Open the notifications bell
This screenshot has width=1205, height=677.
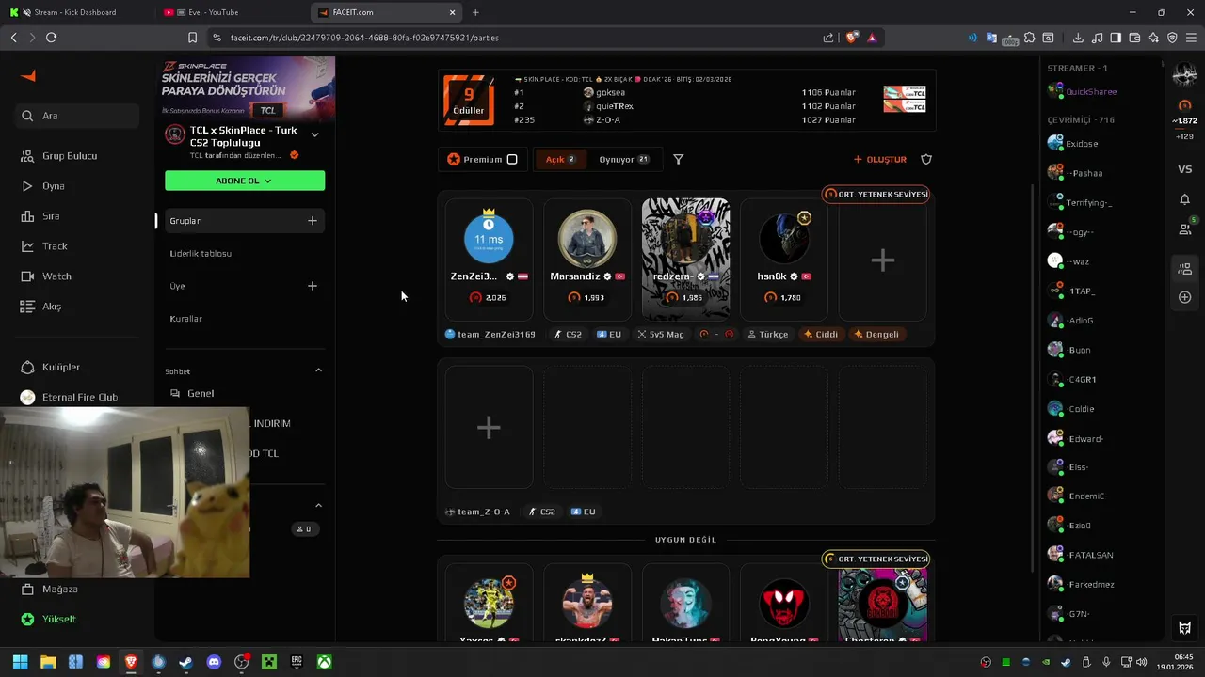point(1184,199)
